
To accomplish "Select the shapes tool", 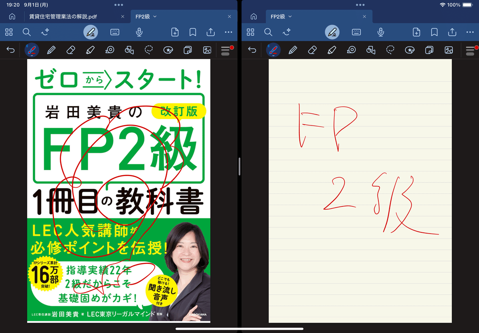I will (129, 50).
